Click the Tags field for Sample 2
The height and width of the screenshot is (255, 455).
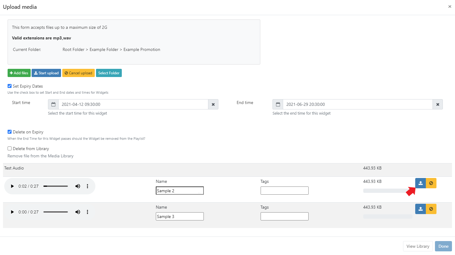(284, 191)
